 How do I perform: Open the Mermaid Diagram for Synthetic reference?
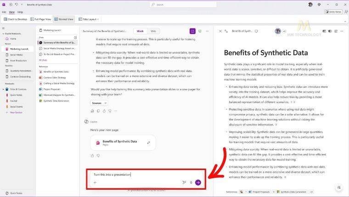[57, 95]
